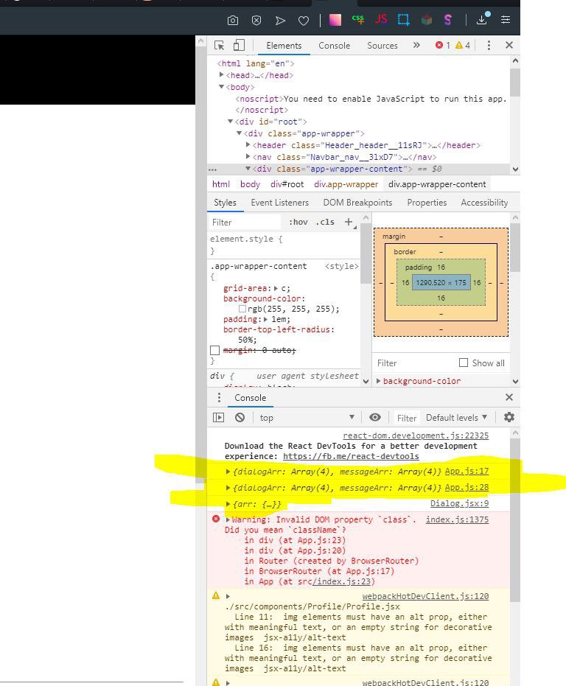Screen dimensions: 566x686
Task: Click the Styles filter input field
Action: click(x=245, y=223)
